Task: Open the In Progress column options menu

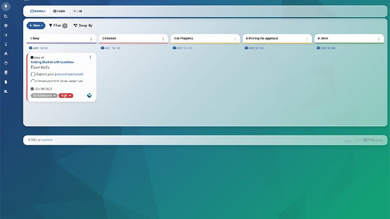Action: [x=235, y=39]
